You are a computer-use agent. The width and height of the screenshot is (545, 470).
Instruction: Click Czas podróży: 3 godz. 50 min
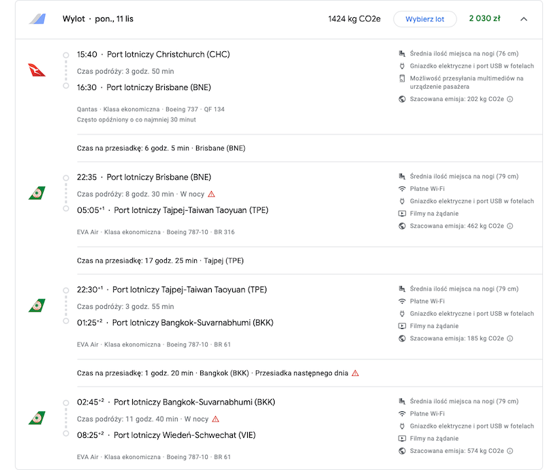125,72
